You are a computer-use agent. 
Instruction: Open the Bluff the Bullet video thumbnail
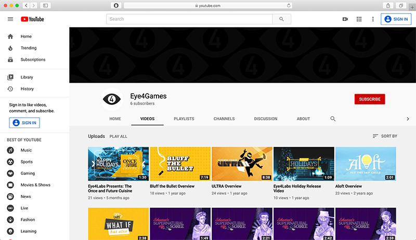point(180,163)
